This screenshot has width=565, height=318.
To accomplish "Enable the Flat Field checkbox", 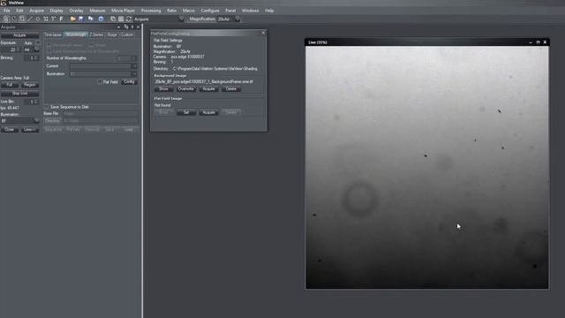I will pyautogui.click(x=100, y=82).
